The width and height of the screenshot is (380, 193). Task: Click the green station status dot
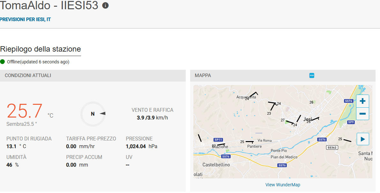pyautogui.click(x=3, y=62)
